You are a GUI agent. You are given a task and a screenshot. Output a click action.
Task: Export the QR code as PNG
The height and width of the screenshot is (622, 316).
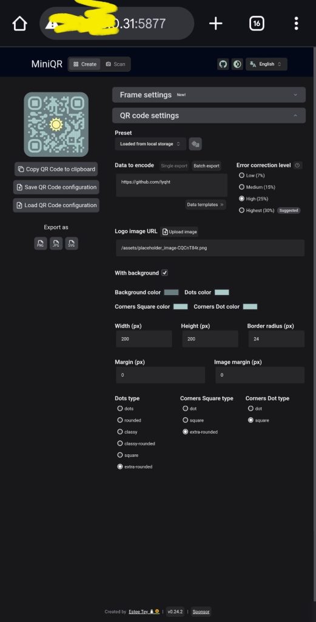(41, 244)
